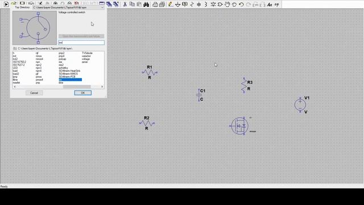The height and width of the screenshot is (205, 364).
Task: Select 'npn' in the symbol list
Action: [38, 62]
